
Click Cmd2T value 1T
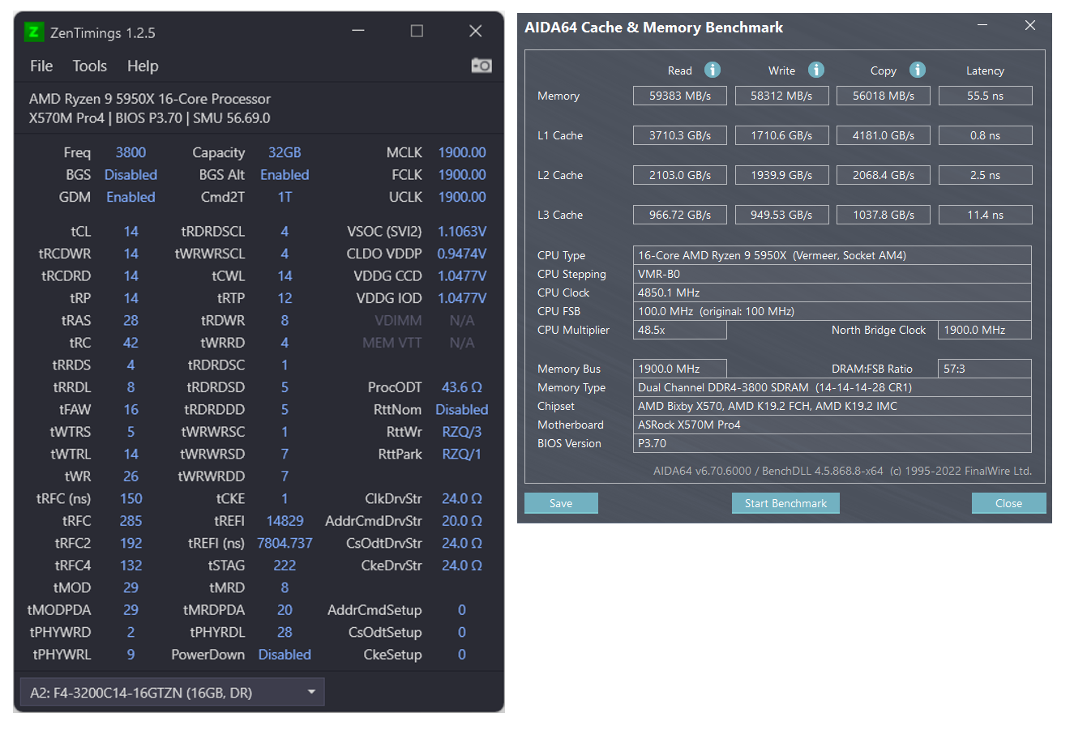pos(285,197)
